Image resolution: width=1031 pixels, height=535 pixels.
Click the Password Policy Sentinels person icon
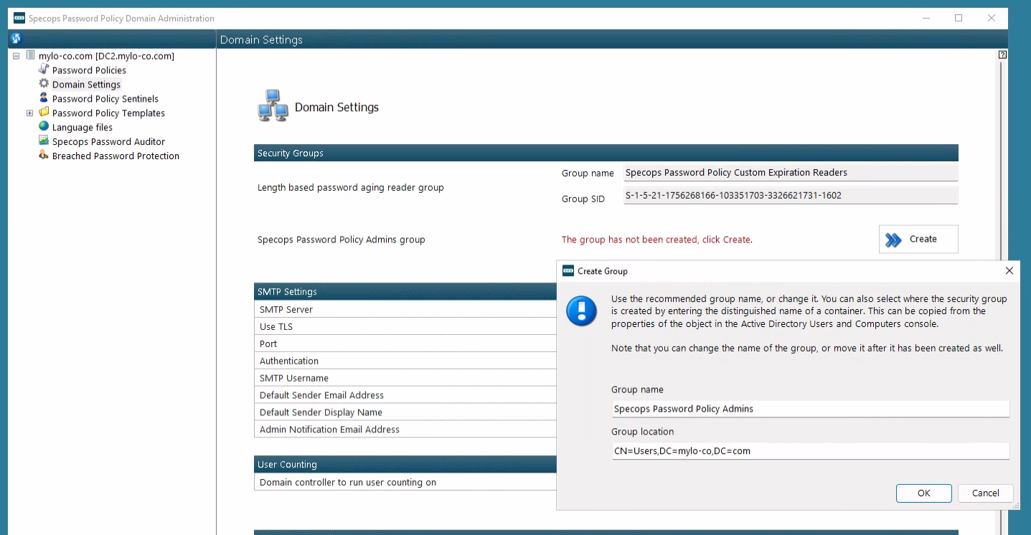(x=44, y=98)
